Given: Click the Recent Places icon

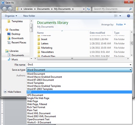Looking at the screenshot, I should [9, 42].
